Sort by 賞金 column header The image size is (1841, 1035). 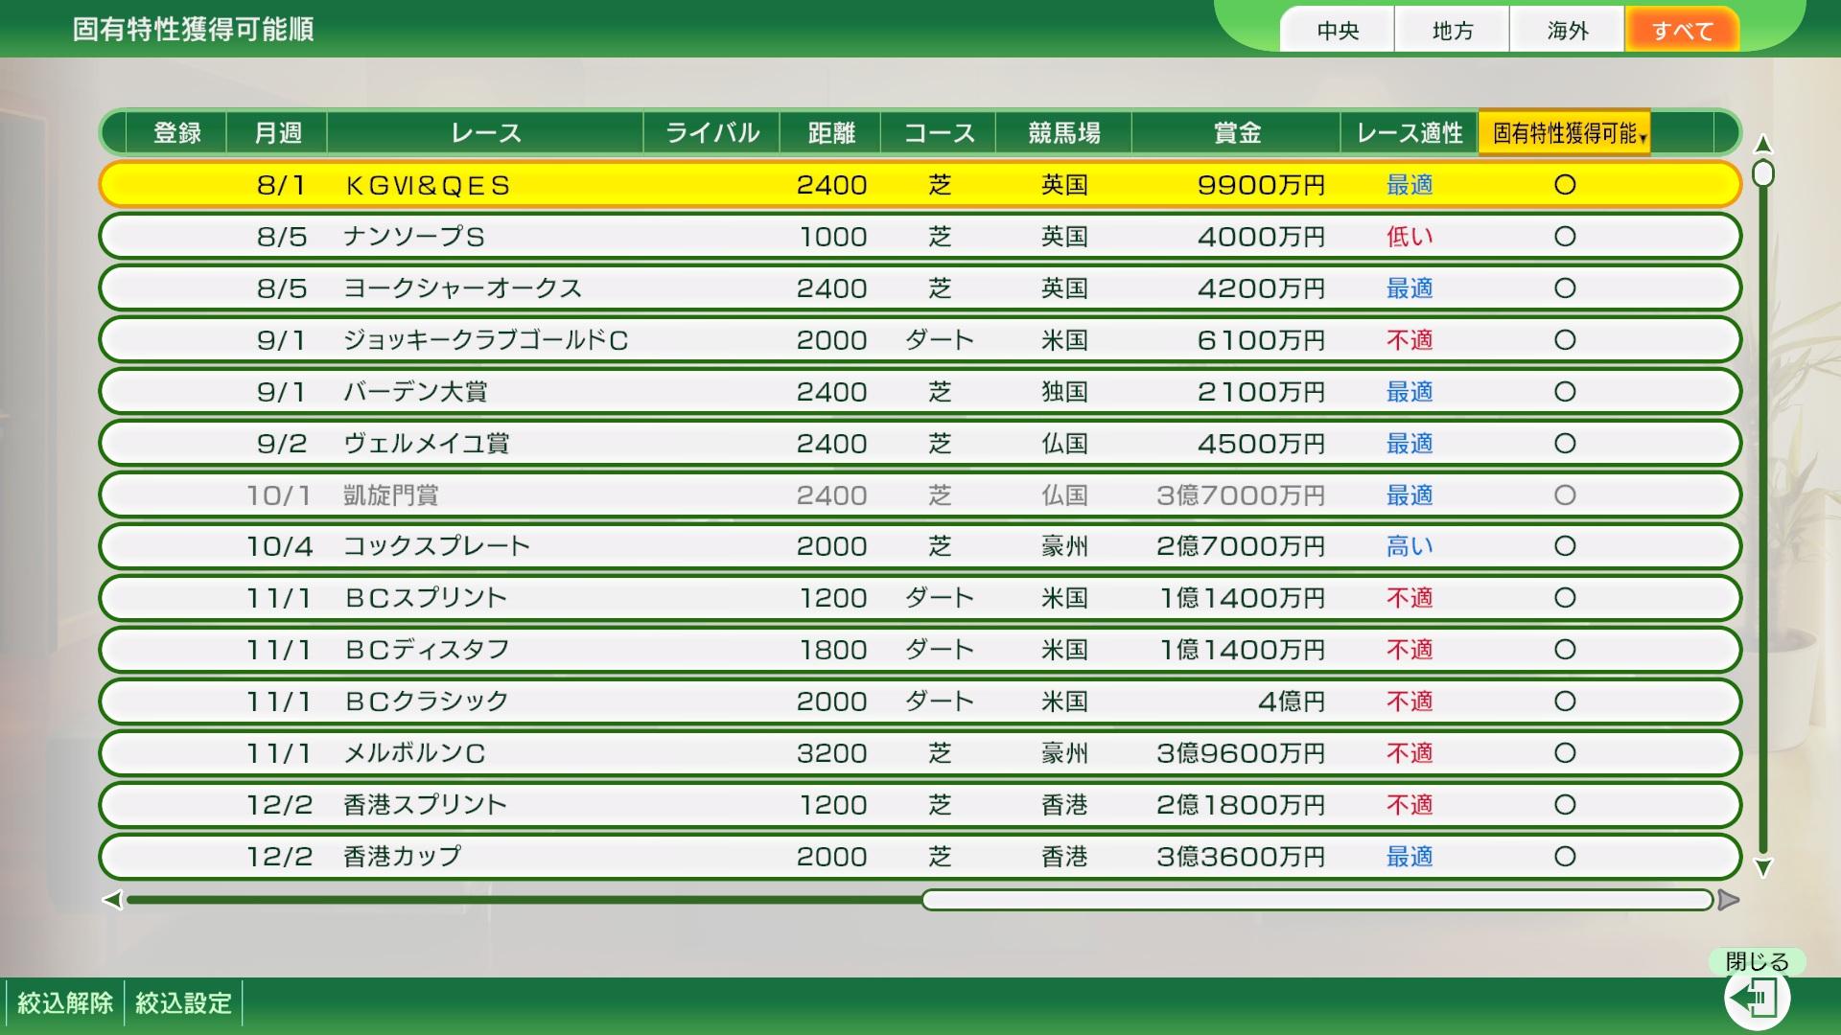point(1236,133)
